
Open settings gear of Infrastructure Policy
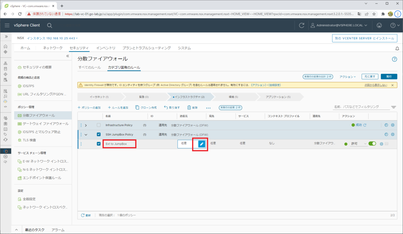393,125
